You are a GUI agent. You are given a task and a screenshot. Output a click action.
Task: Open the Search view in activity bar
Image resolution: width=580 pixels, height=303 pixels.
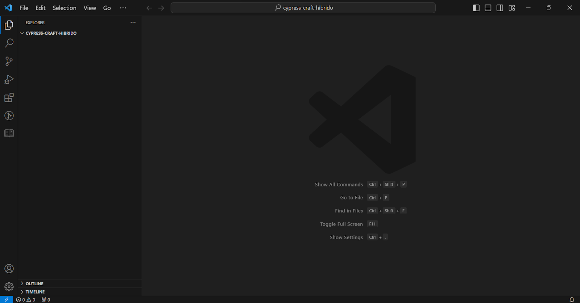tap(9, 43)
